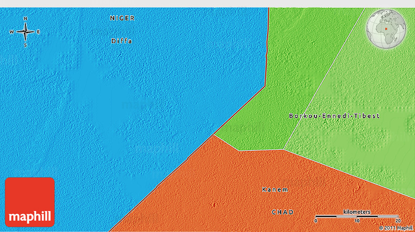This screenshot has height=232, width=415.
Task: Click the compass S letter
Action: (x=25, y=45)
